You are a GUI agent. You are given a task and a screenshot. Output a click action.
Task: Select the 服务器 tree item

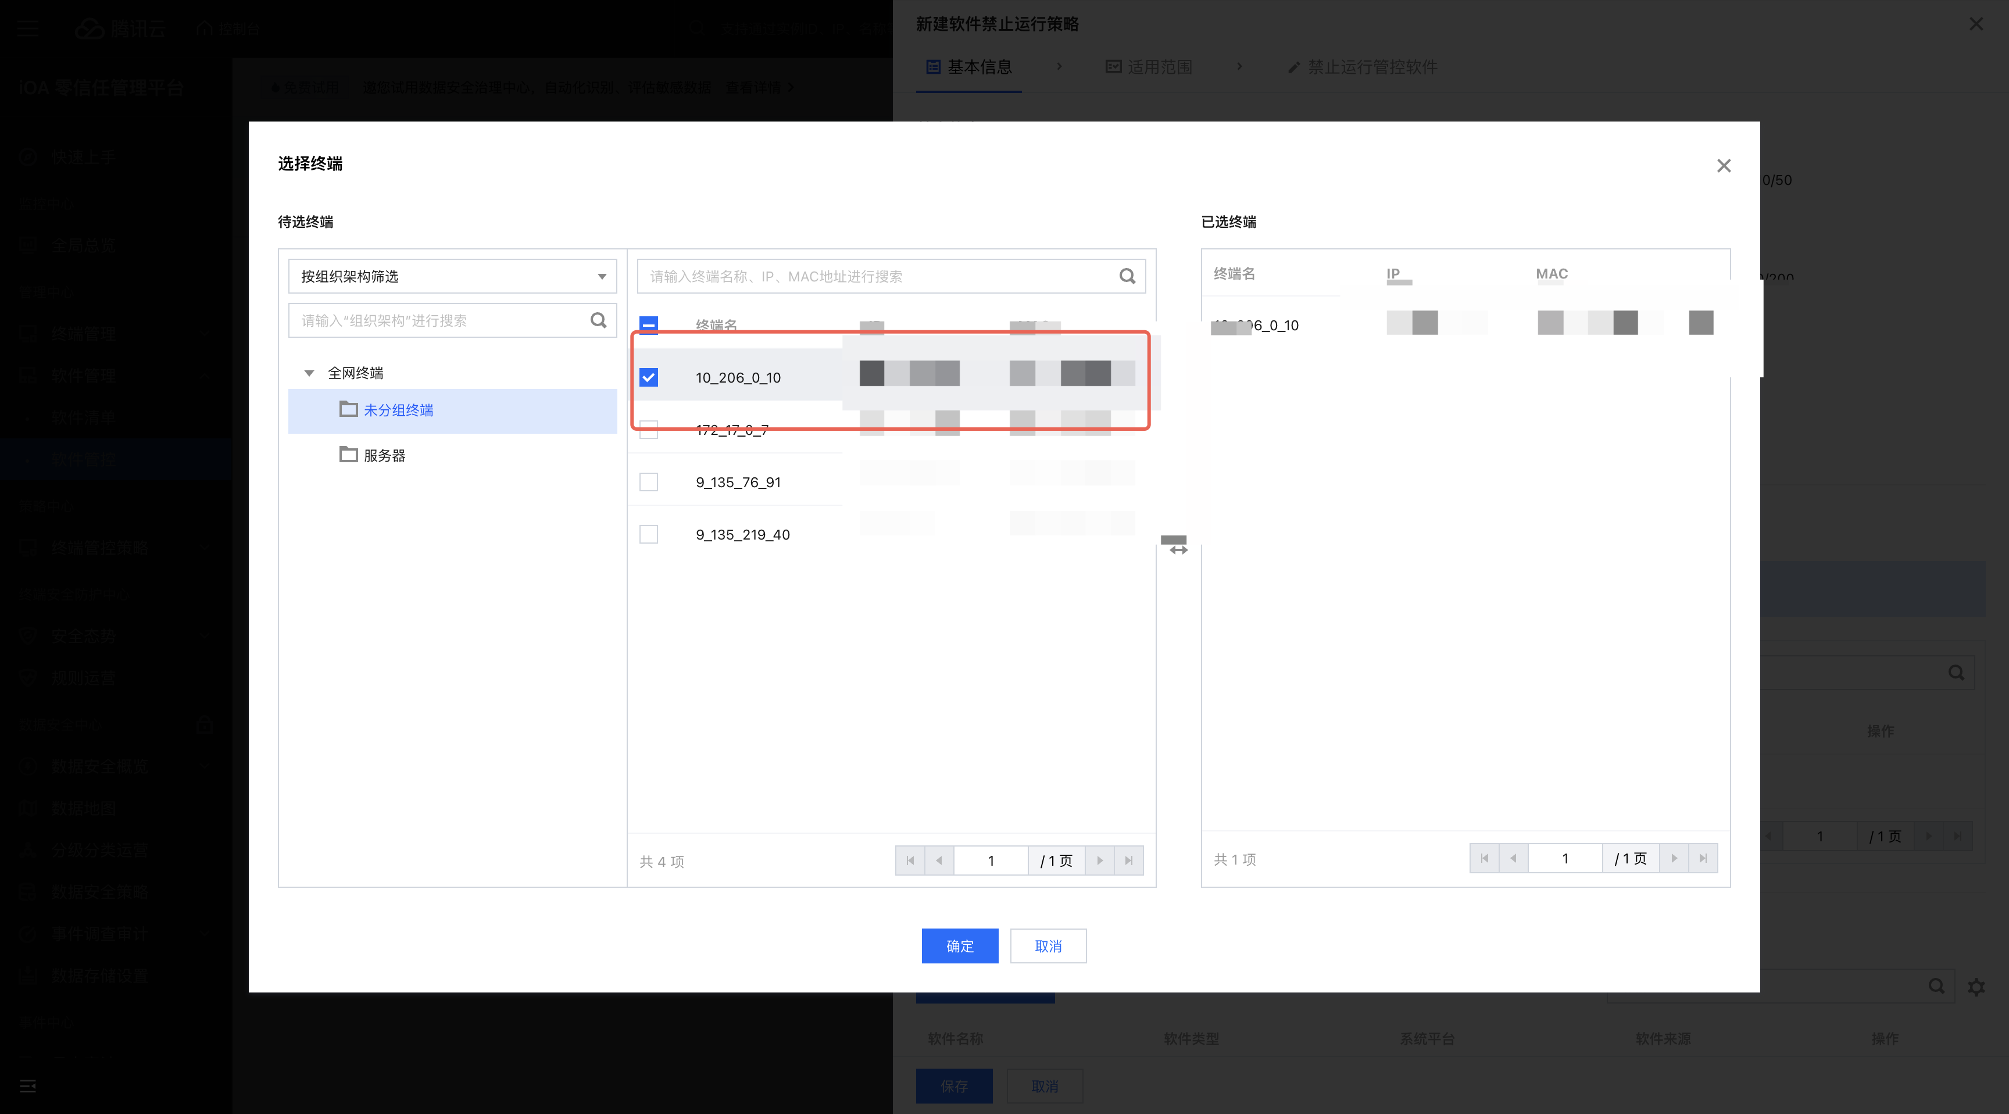click(x=384, y=456)
